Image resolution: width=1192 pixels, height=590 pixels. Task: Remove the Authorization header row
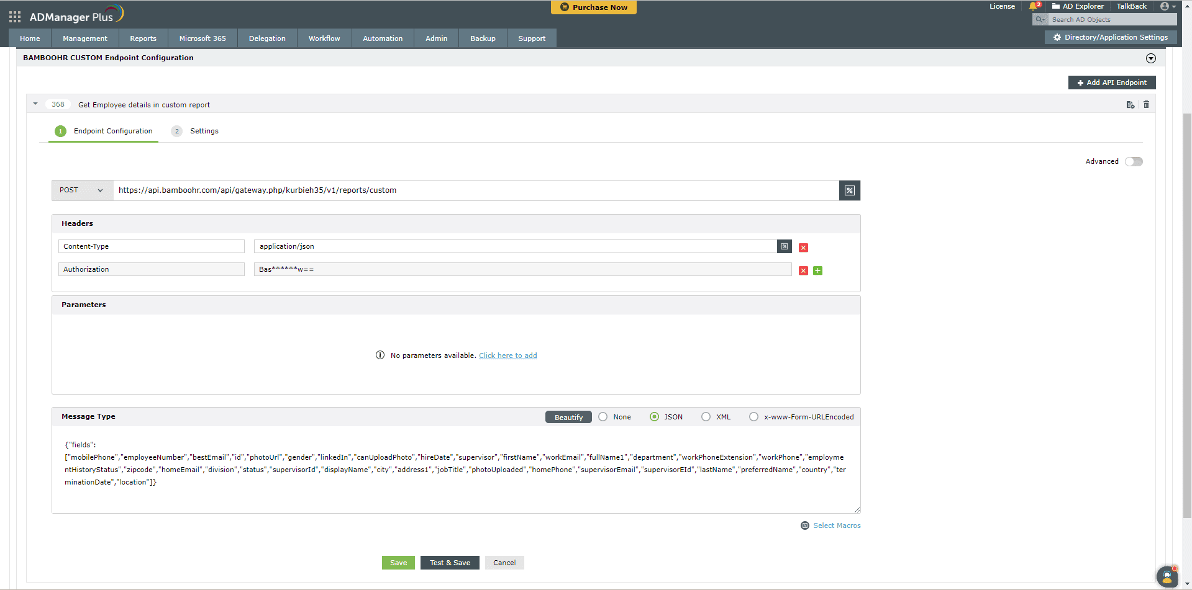click(803, 270)
